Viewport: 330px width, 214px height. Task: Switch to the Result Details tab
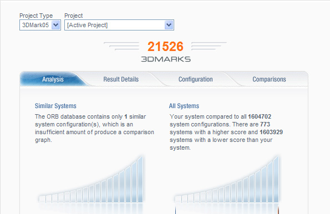coord(121,79)
